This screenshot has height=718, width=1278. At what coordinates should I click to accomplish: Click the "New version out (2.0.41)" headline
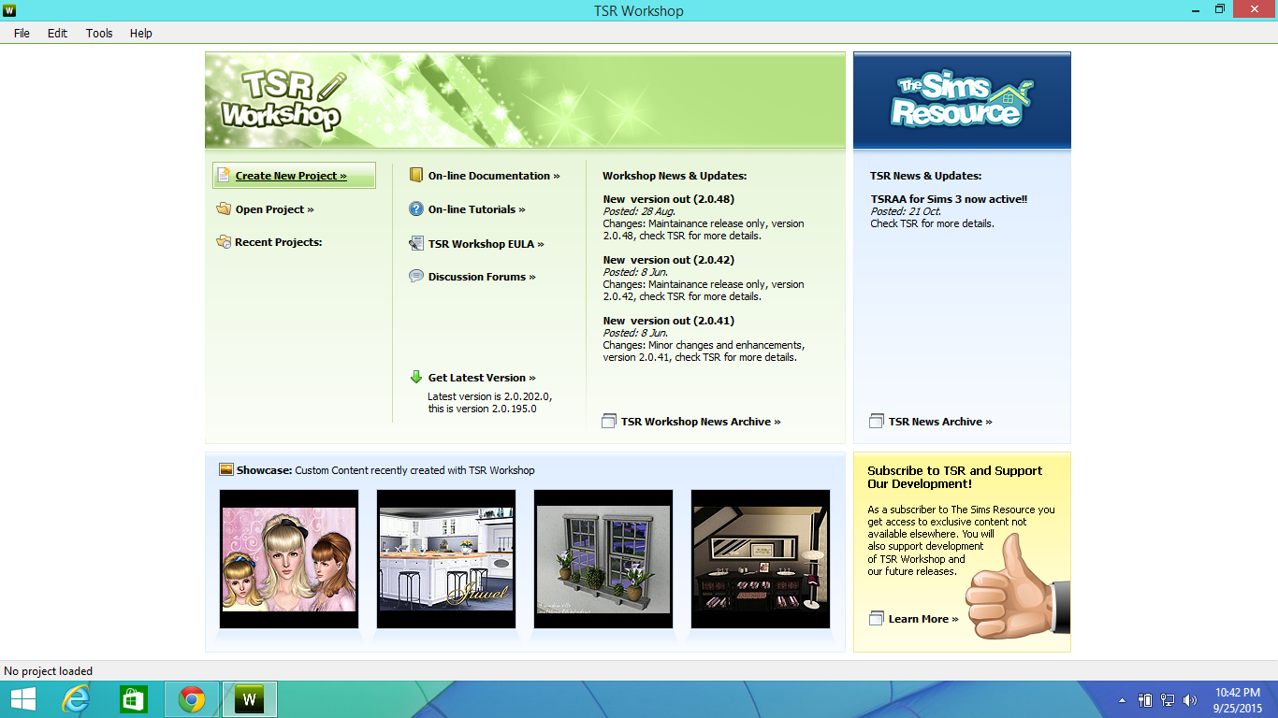point(669,321)
